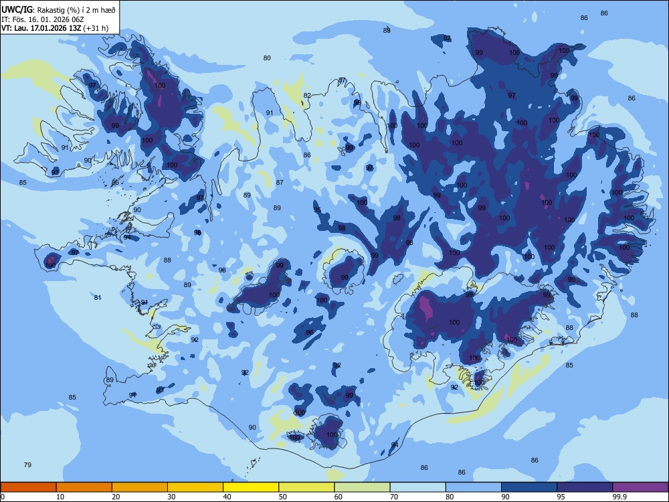Click the '70' legend tick label

point(394,497)
